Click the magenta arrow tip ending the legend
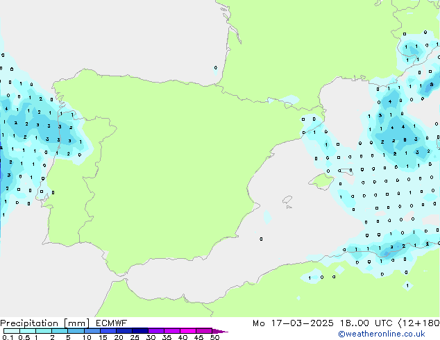 click(x=223, y=332)
